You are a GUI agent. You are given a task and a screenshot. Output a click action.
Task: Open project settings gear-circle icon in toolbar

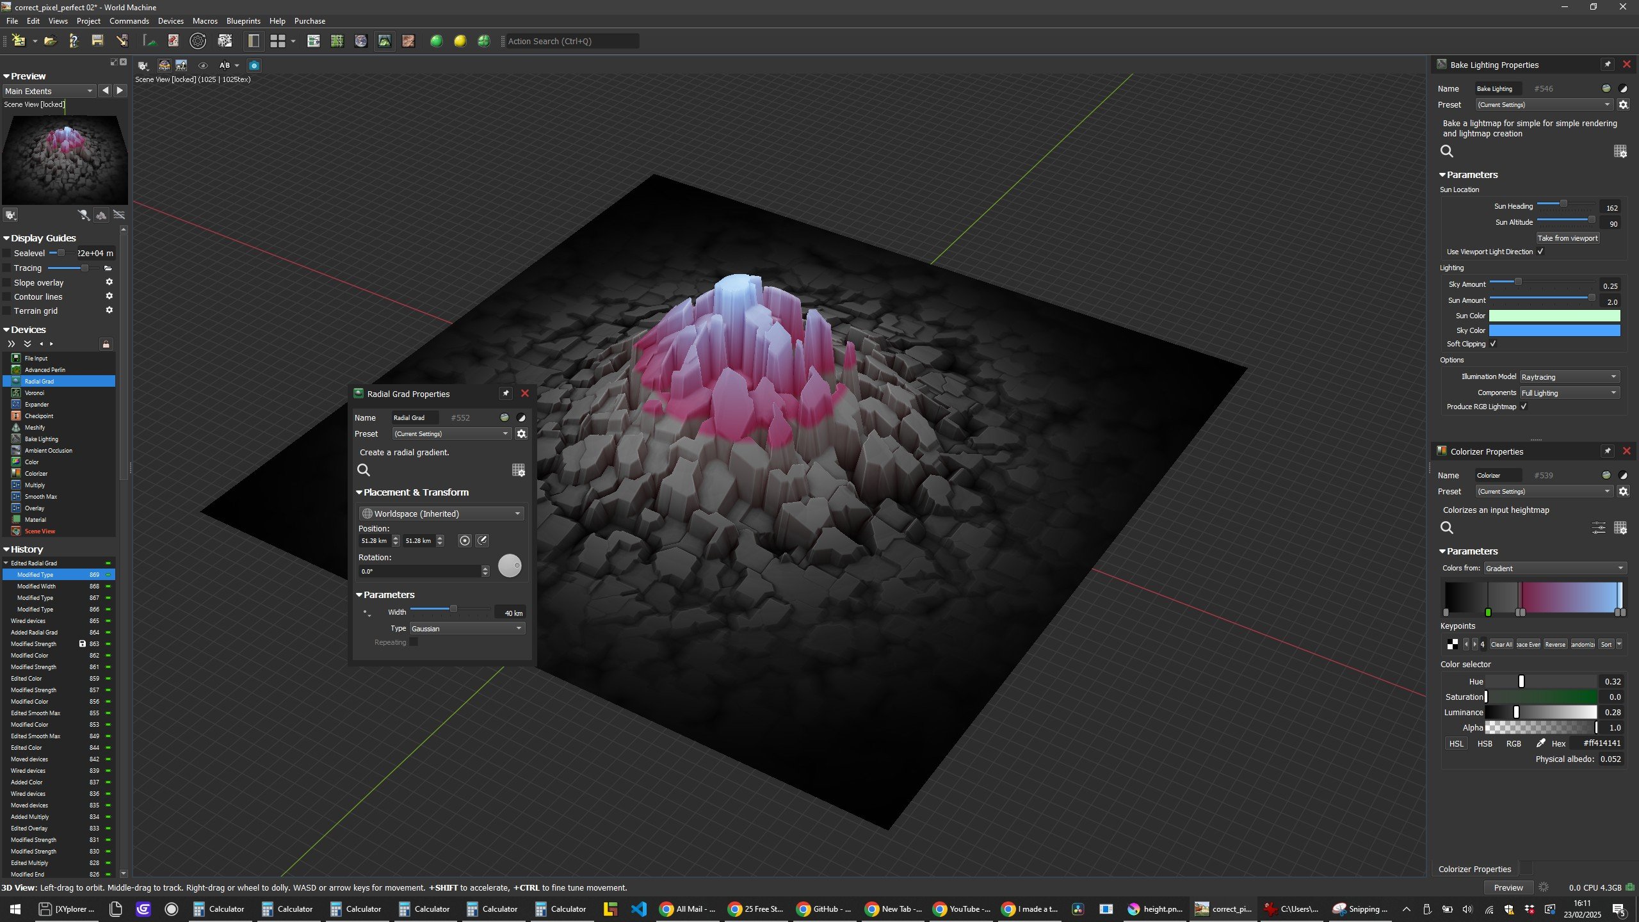[x=198, y=41]
